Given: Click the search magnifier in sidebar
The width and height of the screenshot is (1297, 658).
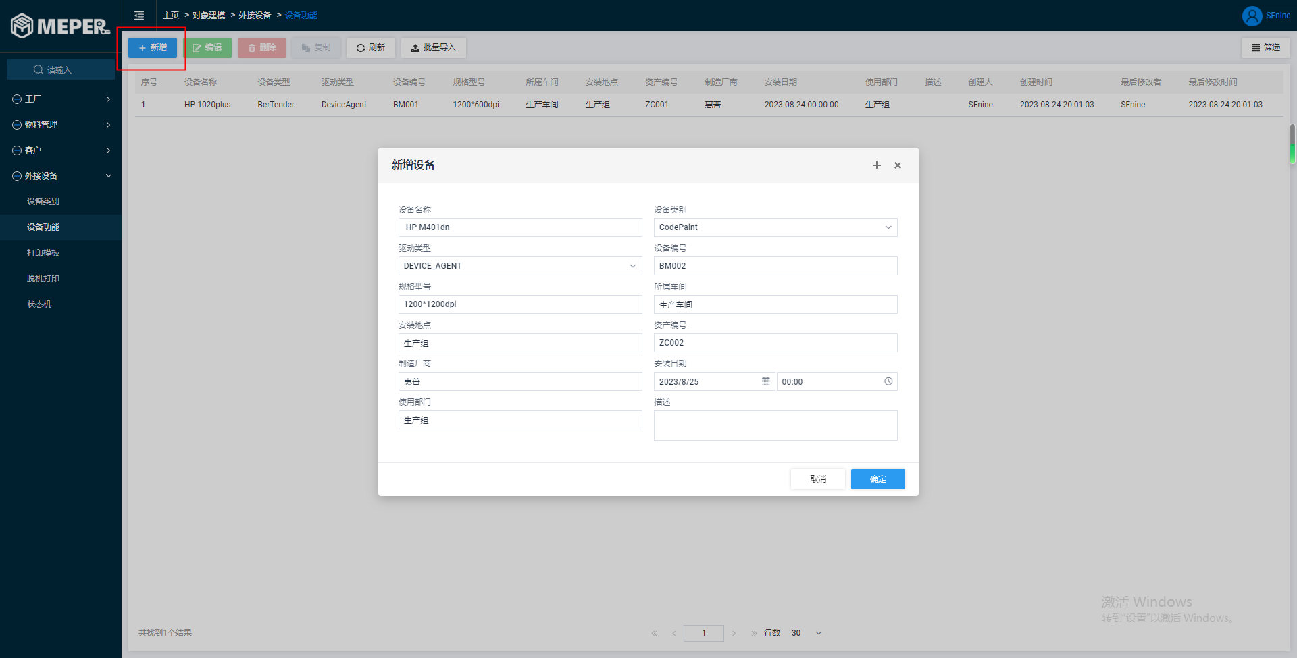Looking at the screenshot, I should 39,70.
